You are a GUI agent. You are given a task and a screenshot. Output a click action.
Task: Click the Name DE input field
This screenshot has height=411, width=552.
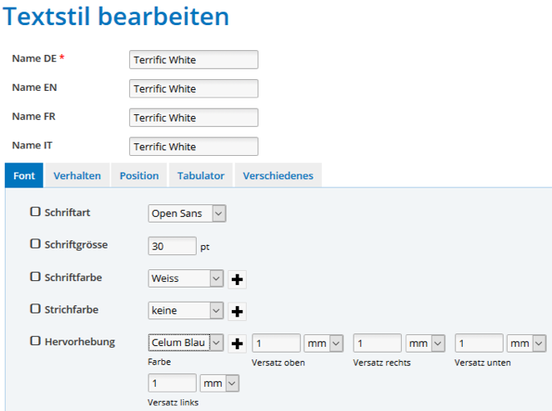click(x=193, y=60)
